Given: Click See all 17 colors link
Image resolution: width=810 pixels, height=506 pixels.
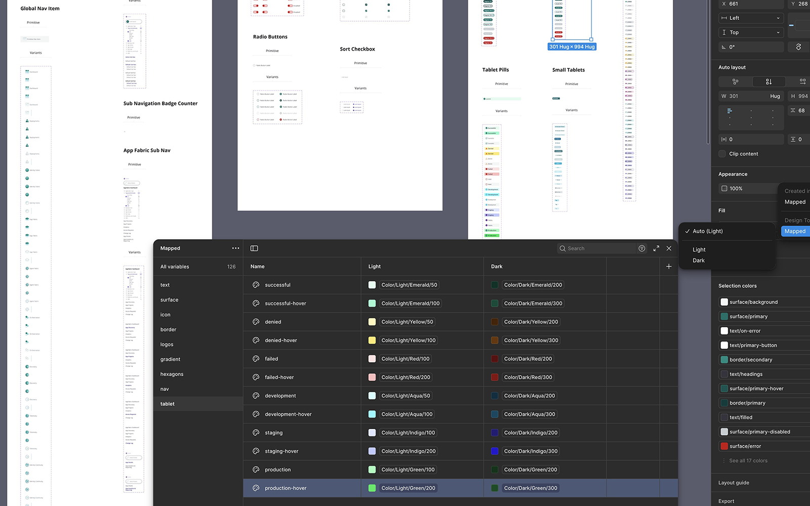Looking at the screenshot, I should click(748, 461).
